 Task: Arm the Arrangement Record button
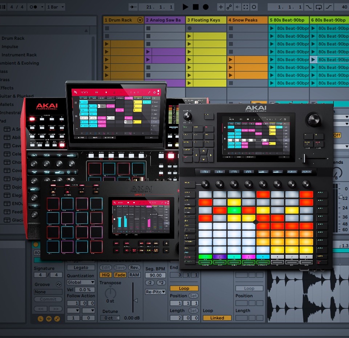(206, 7)
